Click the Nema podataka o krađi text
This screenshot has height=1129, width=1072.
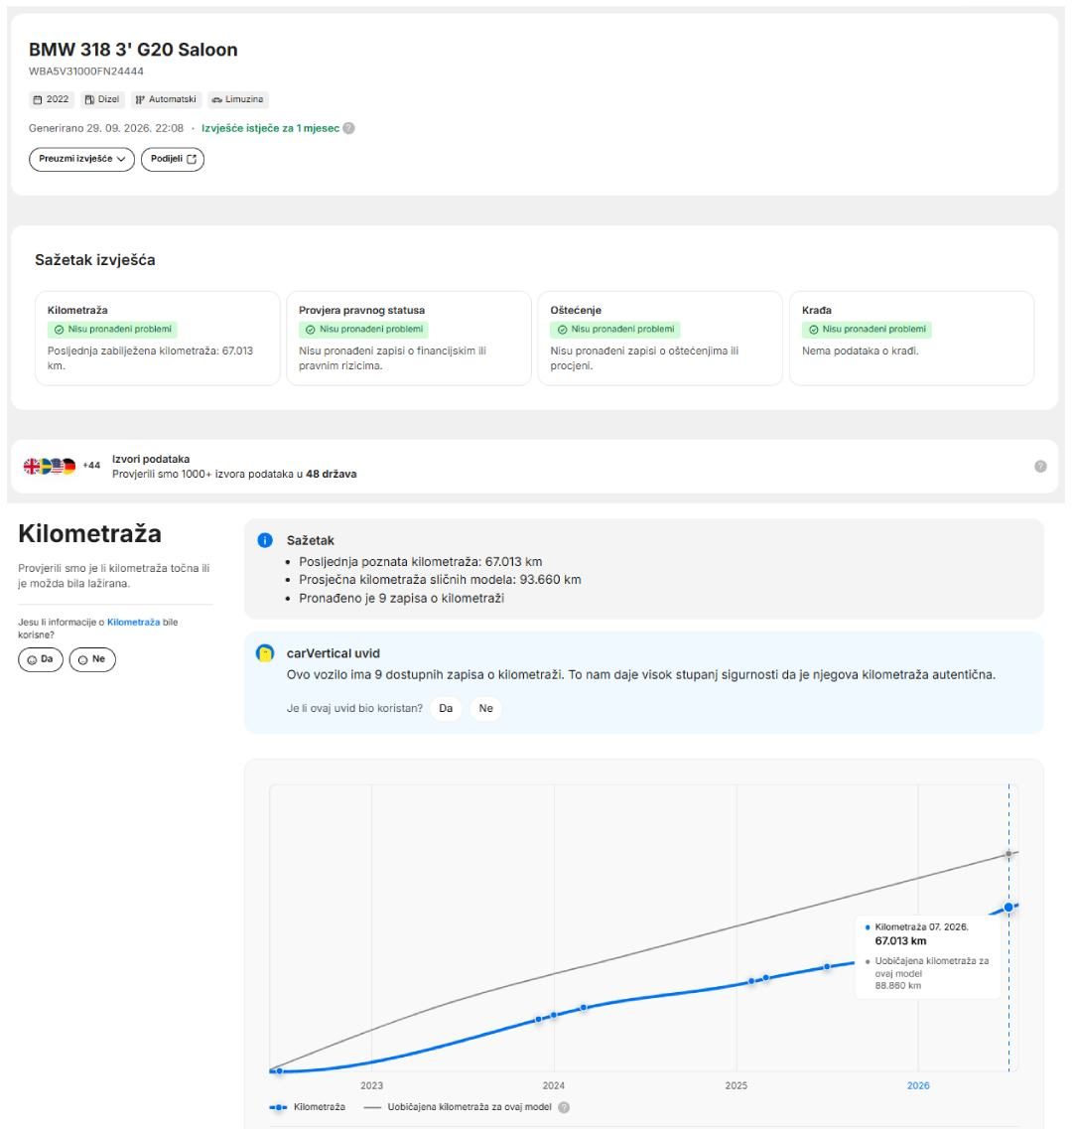(x=861, y=352)
